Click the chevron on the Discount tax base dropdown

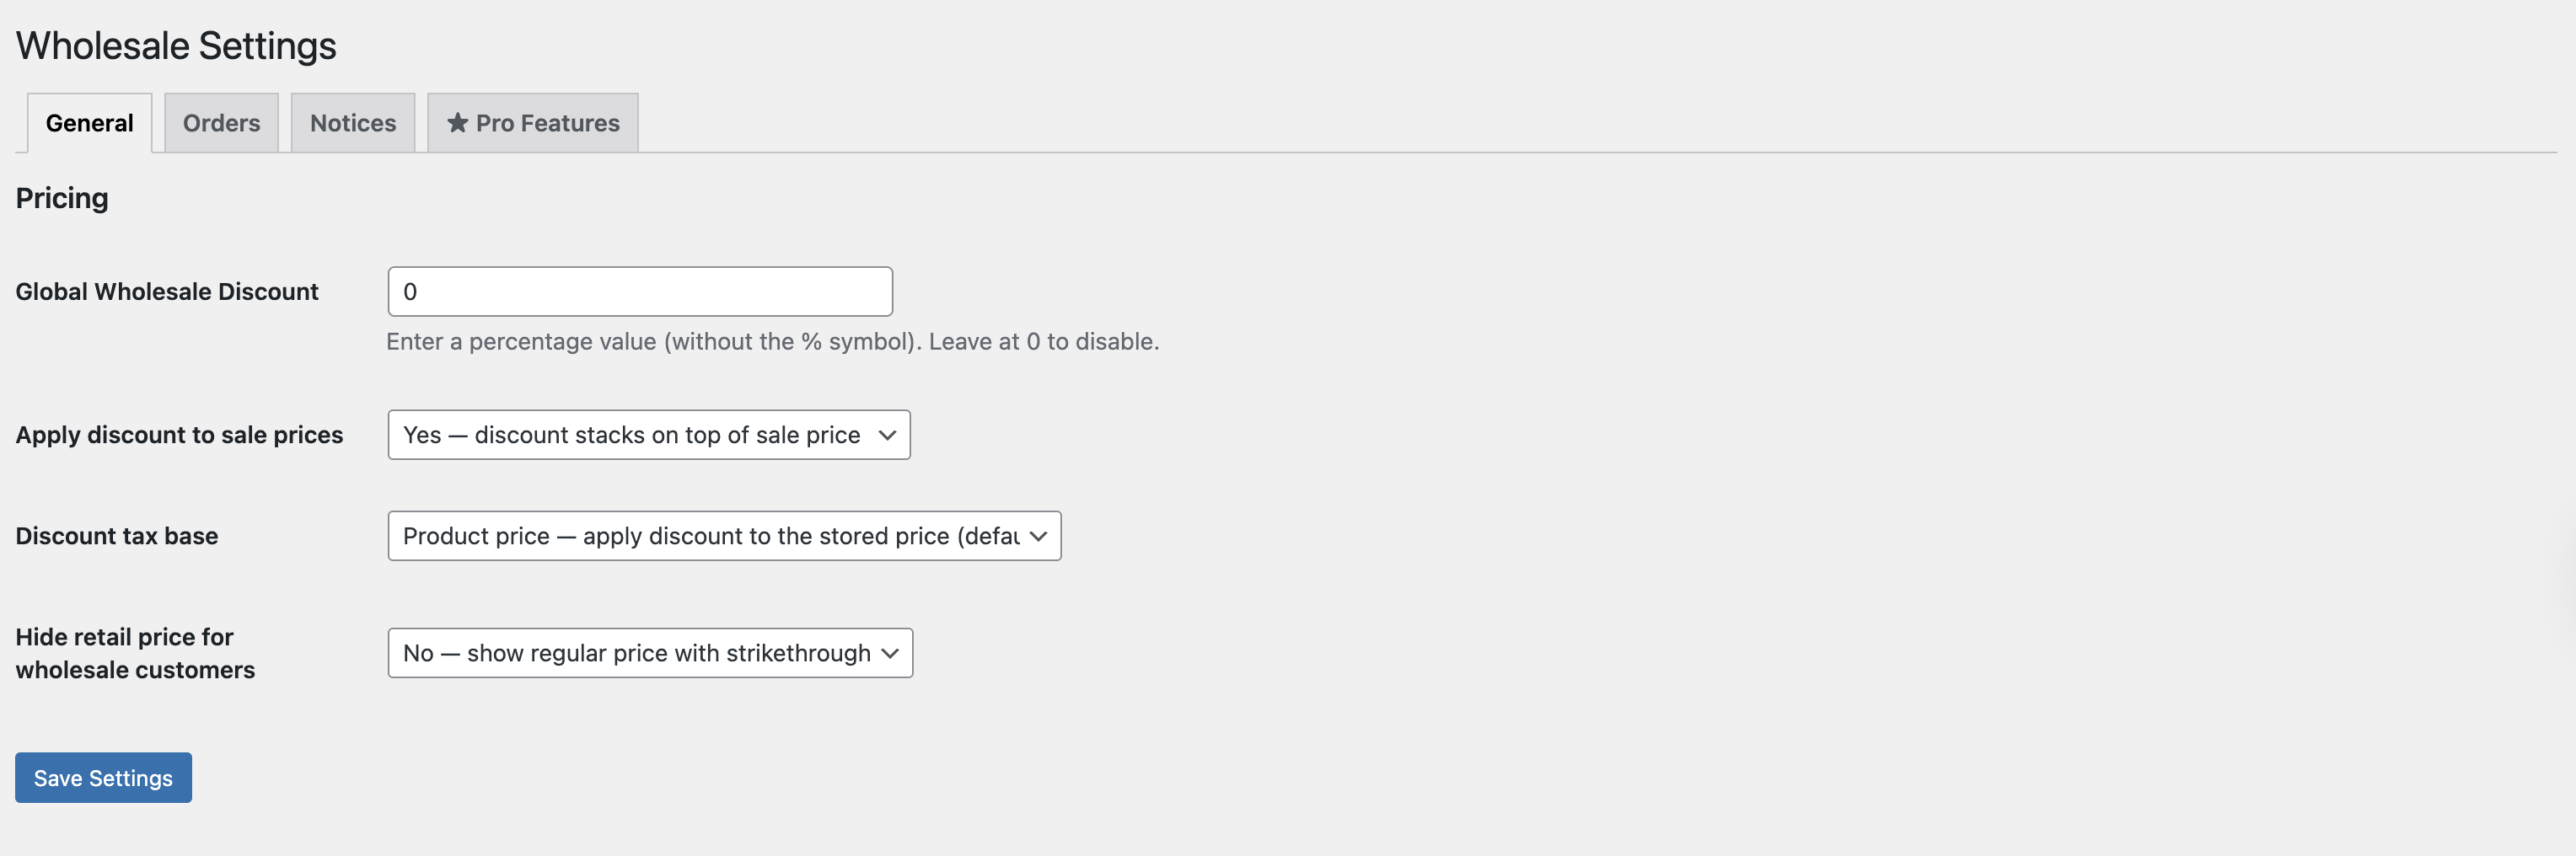point(1036,535)
